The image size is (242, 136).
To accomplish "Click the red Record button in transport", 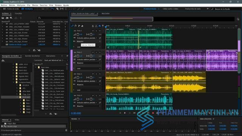I will pos(153,113).
